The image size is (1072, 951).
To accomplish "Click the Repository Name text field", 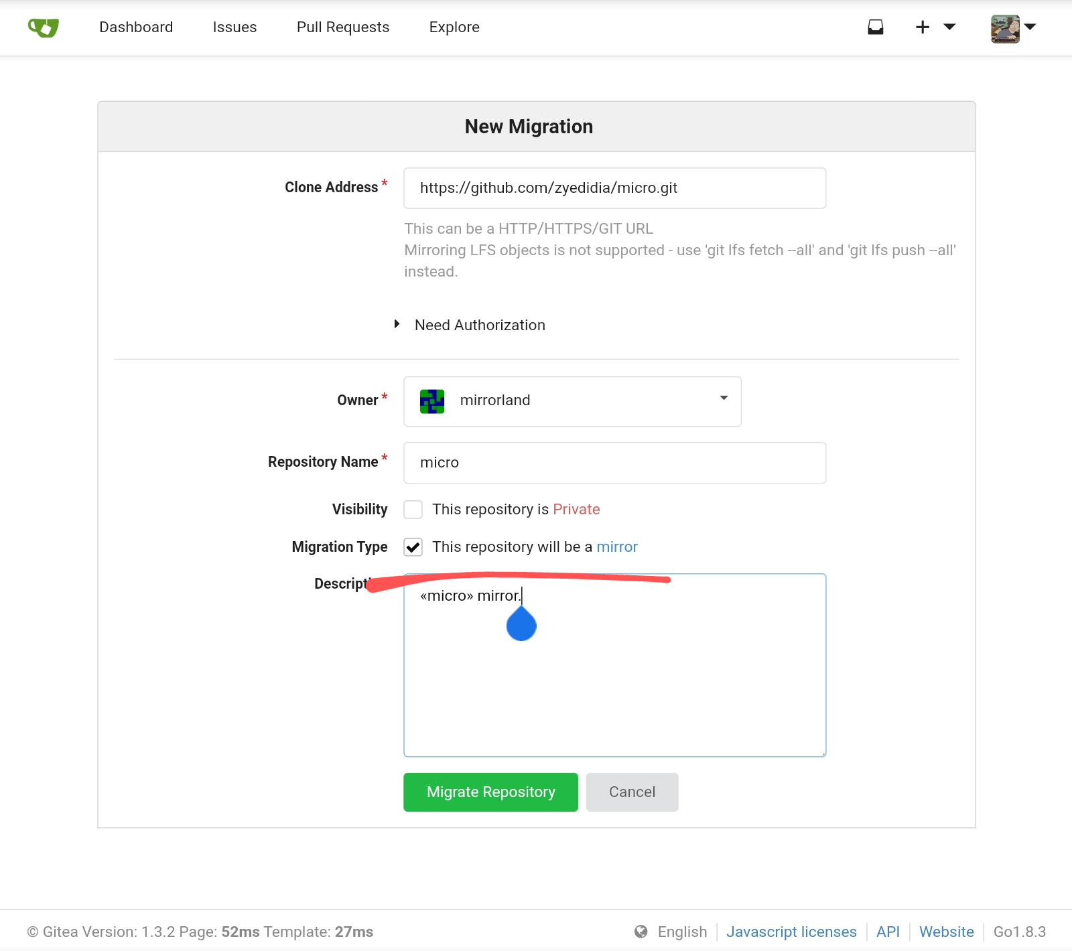I will coord(614,463).
